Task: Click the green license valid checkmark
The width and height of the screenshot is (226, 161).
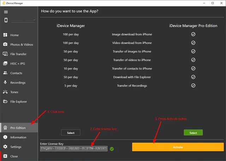Action: point(112,149)
